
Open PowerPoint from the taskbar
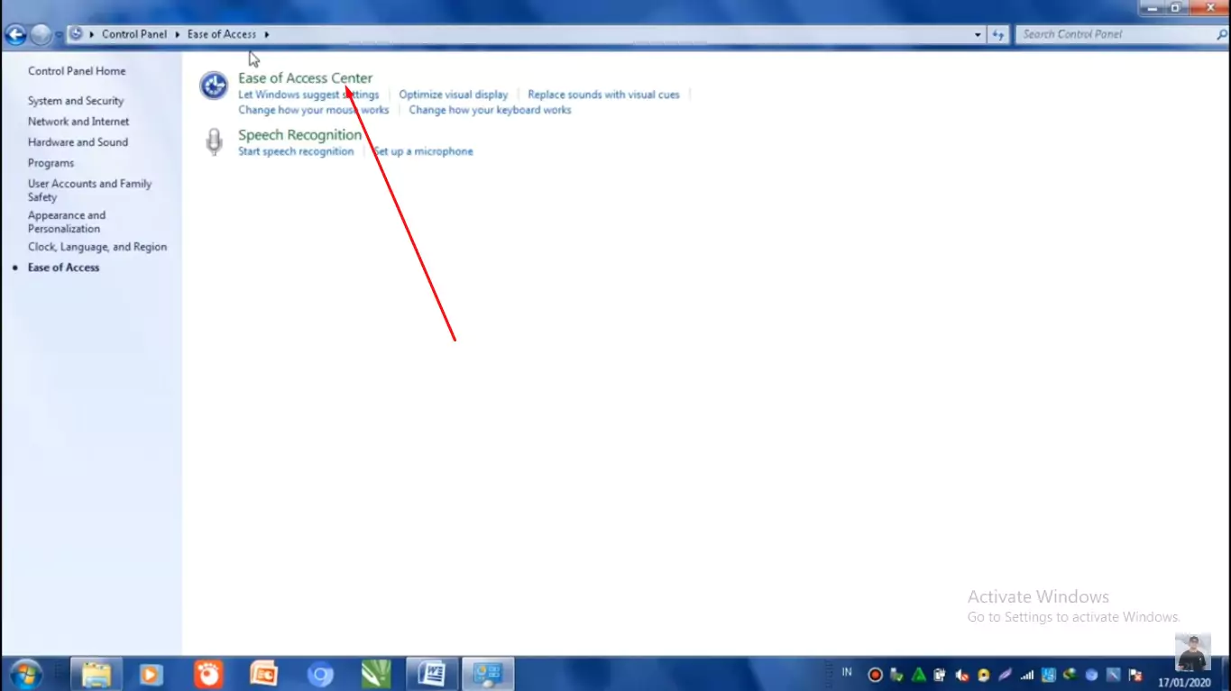click(264, 674)
